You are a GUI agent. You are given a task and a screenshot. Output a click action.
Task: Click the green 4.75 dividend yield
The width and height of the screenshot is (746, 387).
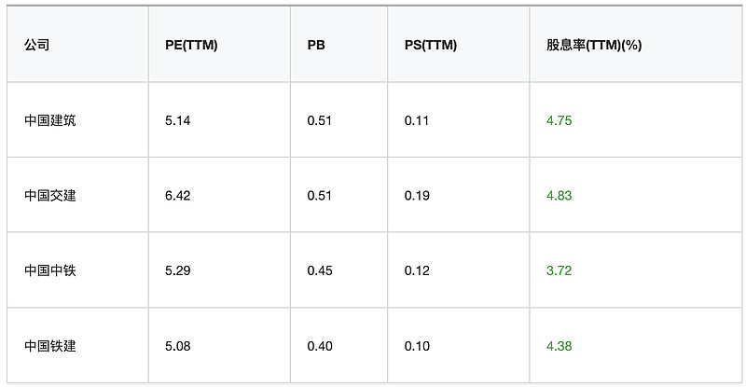(559, 120)
